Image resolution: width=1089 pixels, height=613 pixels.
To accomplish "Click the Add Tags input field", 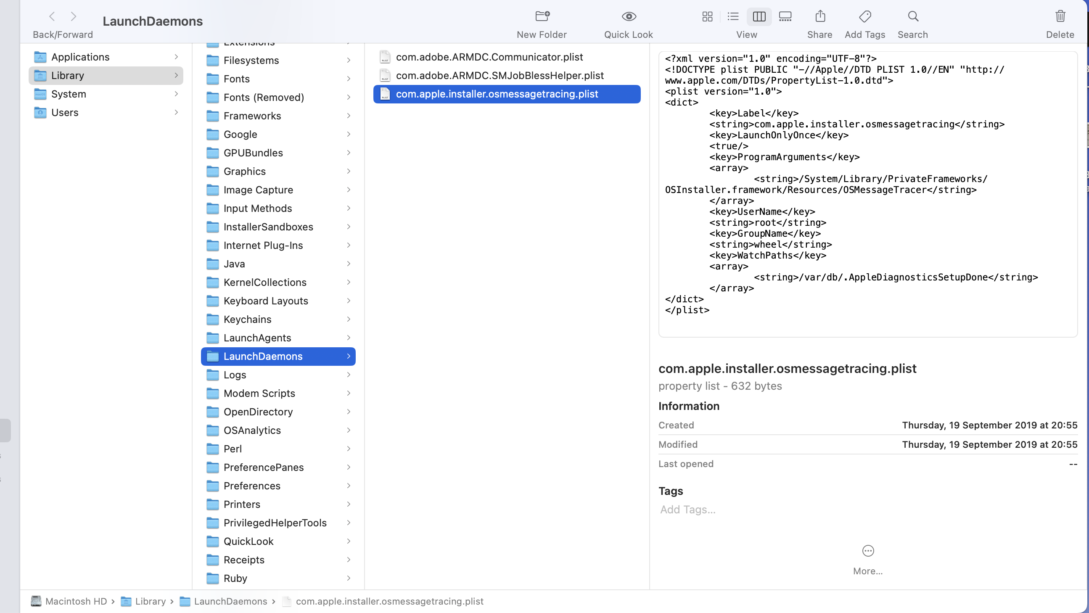I will [x=688, y=510].
